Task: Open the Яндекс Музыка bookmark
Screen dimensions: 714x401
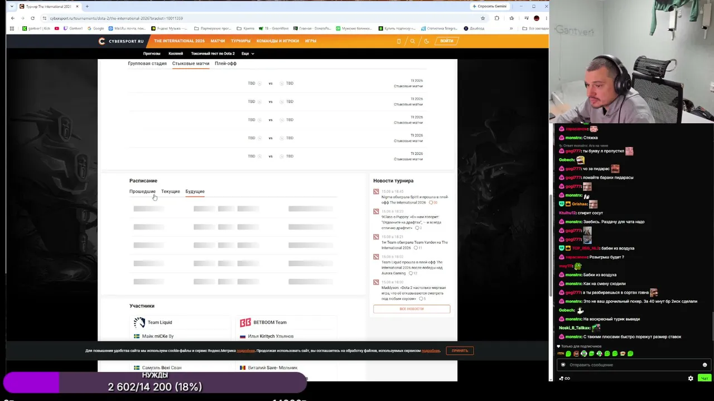Action: coord(170,28)
